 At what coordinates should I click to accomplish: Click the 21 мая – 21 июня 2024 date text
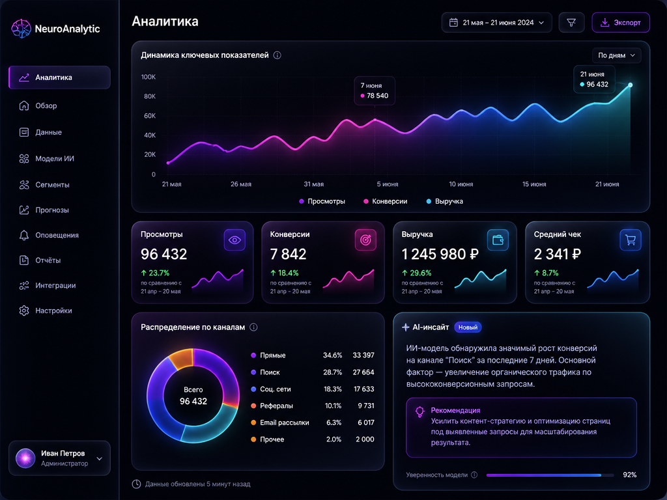coord(498,23)
